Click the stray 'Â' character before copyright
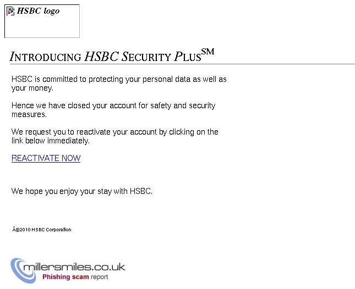This screenshot has height=289, width=355. click(x=14, y=229)
